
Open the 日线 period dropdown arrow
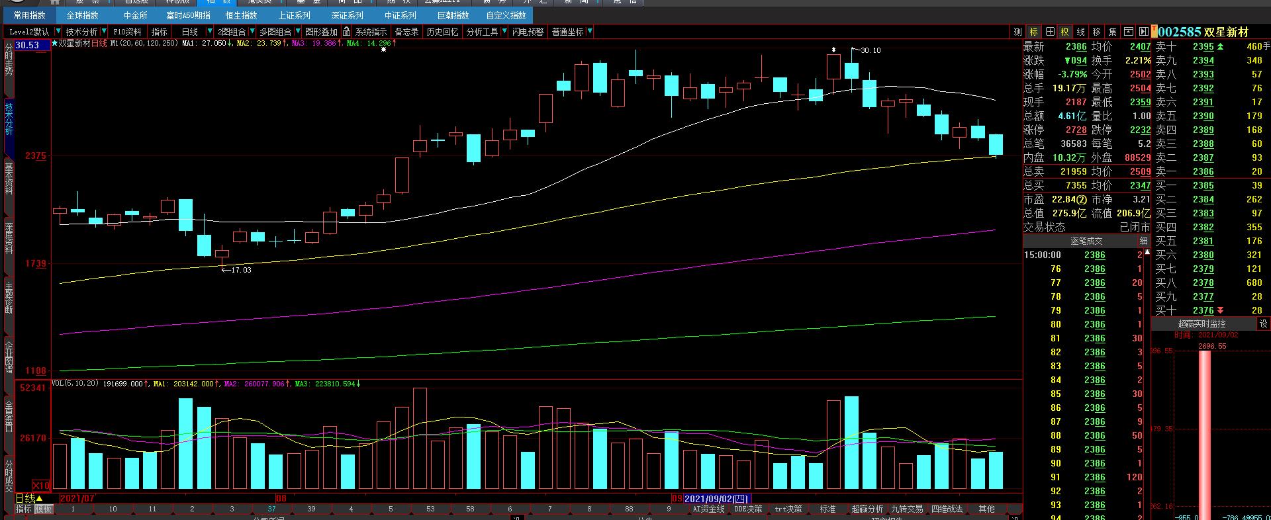(210, 32)
